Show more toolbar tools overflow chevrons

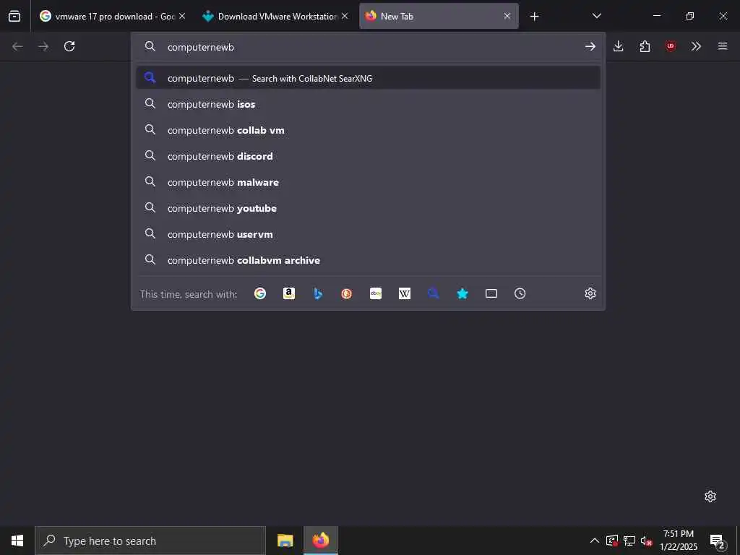tap(696, 46)
